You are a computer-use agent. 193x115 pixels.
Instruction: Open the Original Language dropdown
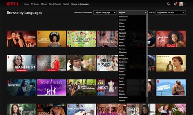point(105,13)
